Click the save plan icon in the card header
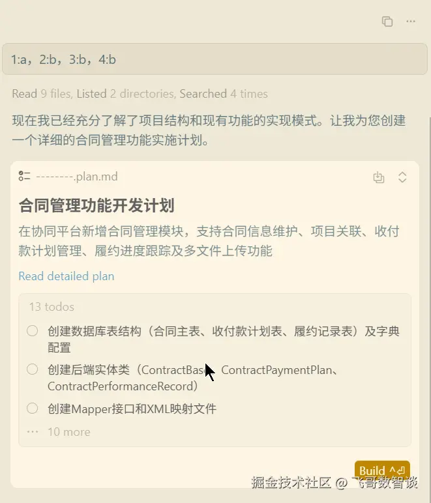The height and width of the screenshot is (503, 431). point(379,177)
